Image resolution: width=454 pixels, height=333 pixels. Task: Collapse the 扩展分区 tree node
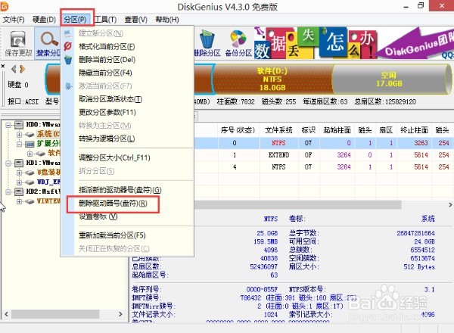pyautogui.click(x=19, y=144)
